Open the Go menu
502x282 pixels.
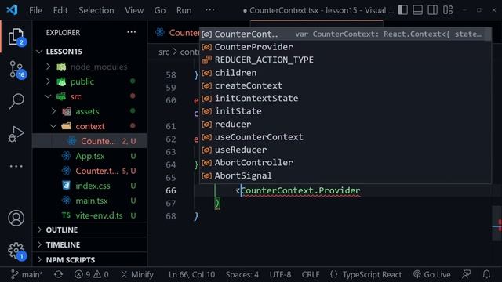pyautogui.click(x=160, y=10)
